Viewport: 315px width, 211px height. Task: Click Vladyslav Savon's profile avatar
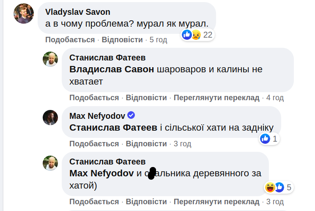24,13
